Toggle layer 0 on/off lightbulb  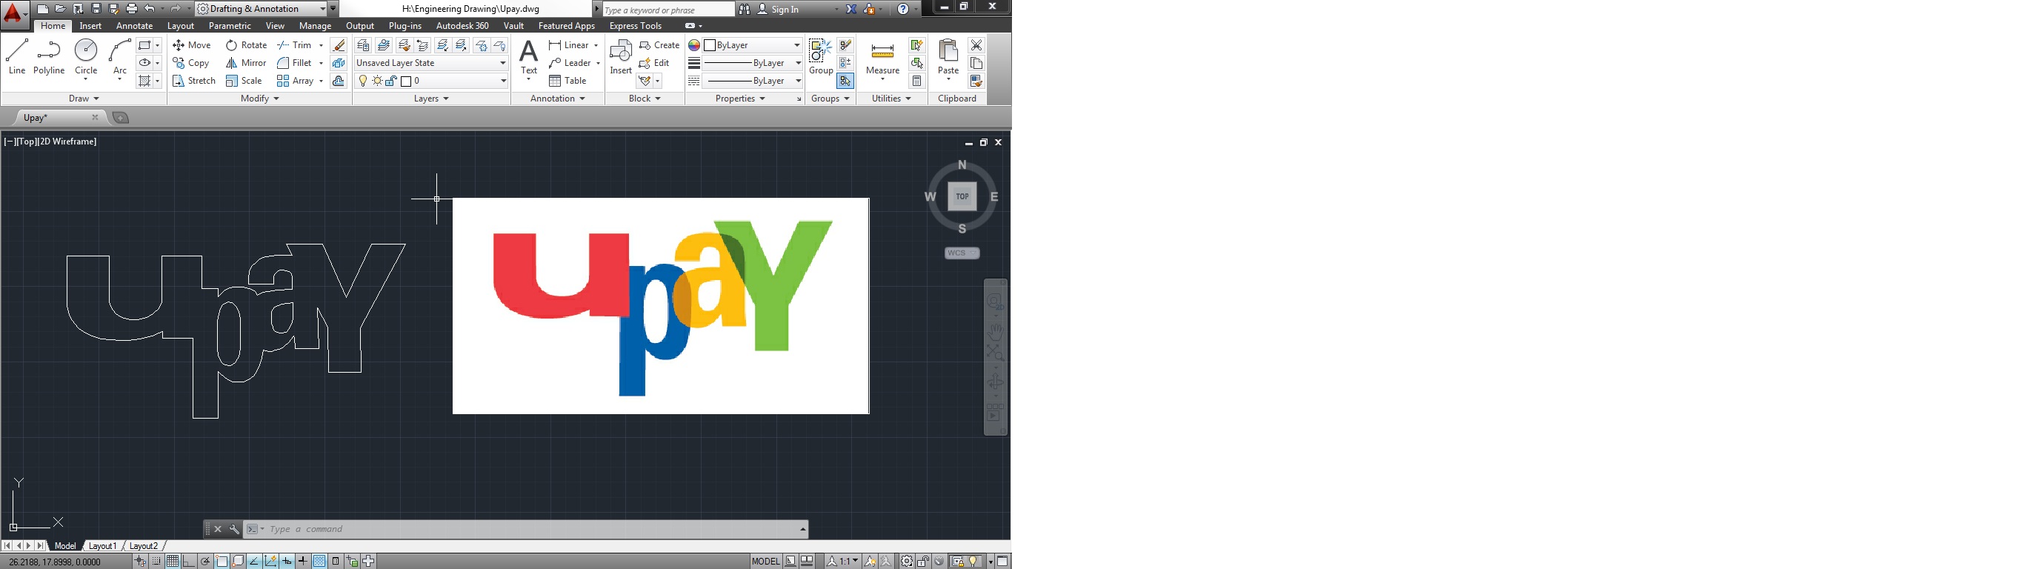pyautogui.click(x=363, y=81)
